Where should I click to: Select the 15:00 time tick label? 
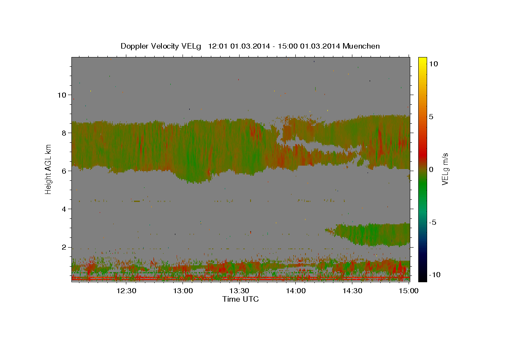tap(409, 291)
